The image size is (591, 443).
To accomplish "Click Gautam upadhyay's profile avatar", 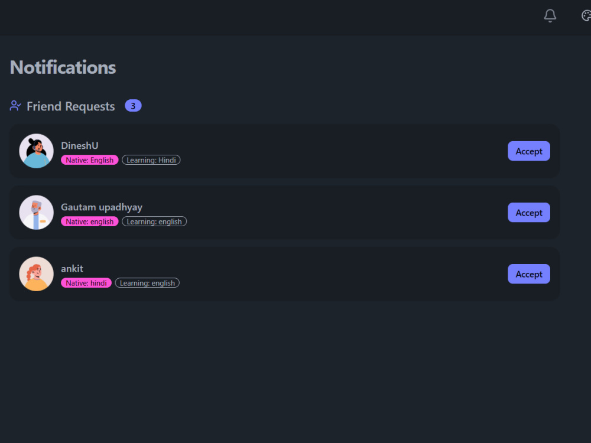I will (36, 213).
